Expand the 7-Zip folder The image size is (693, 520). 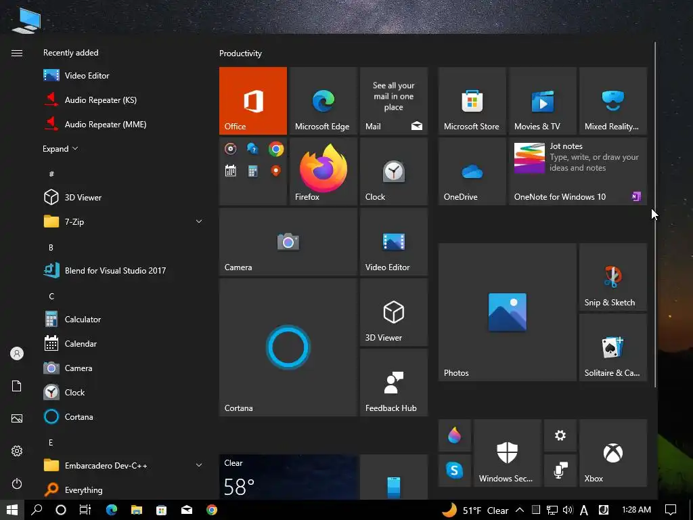199,221
